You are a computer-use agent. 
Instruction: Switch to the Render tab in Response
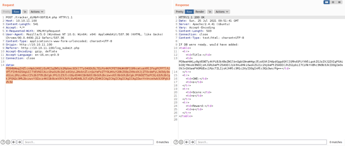[200, 11]
